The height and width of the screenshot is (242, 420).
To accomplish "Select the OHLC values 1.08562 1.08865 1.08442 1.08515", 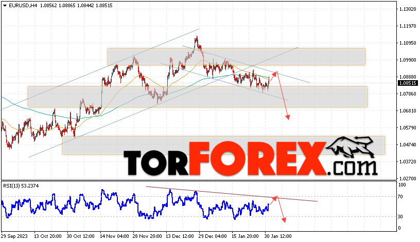I will click(76, 5).
